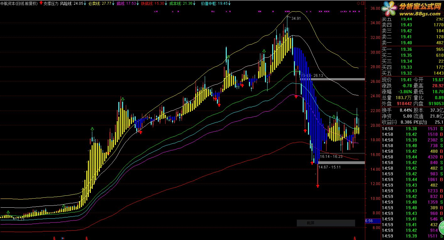Select the 买五 19.32 order row
This screenshot has width=444, height=240.
[x=413, y=73]
